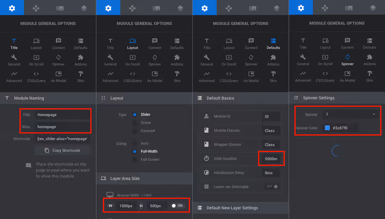Toggle the ON switch beside layer height
This screenshot has width=385, height=219.
pos(177,206)
